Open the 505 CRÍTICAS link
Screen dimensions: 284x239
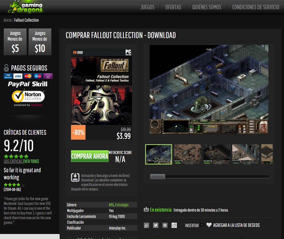tap(13, 161)
